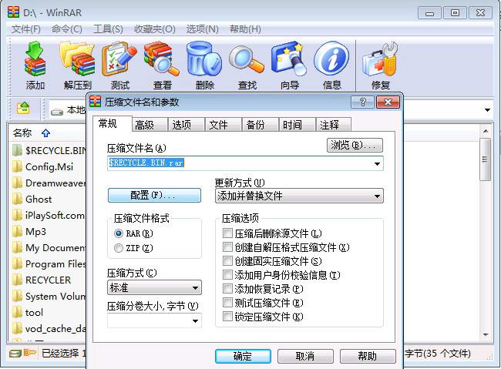Click the tool folder icon
The height and width of the screenshot is (369, 501).
(x=17, y=312)
